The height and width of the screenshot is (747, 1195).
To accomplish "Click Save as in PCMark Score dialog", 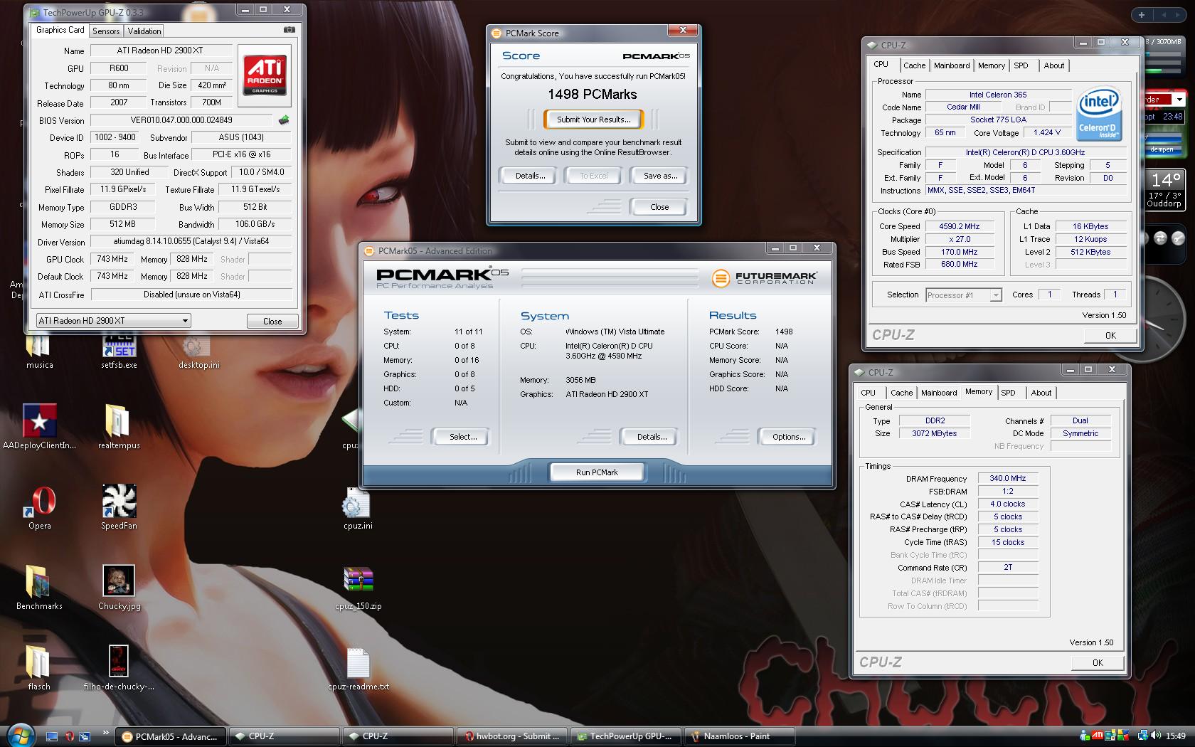I will pyautogui.click(x=659, y=176).
